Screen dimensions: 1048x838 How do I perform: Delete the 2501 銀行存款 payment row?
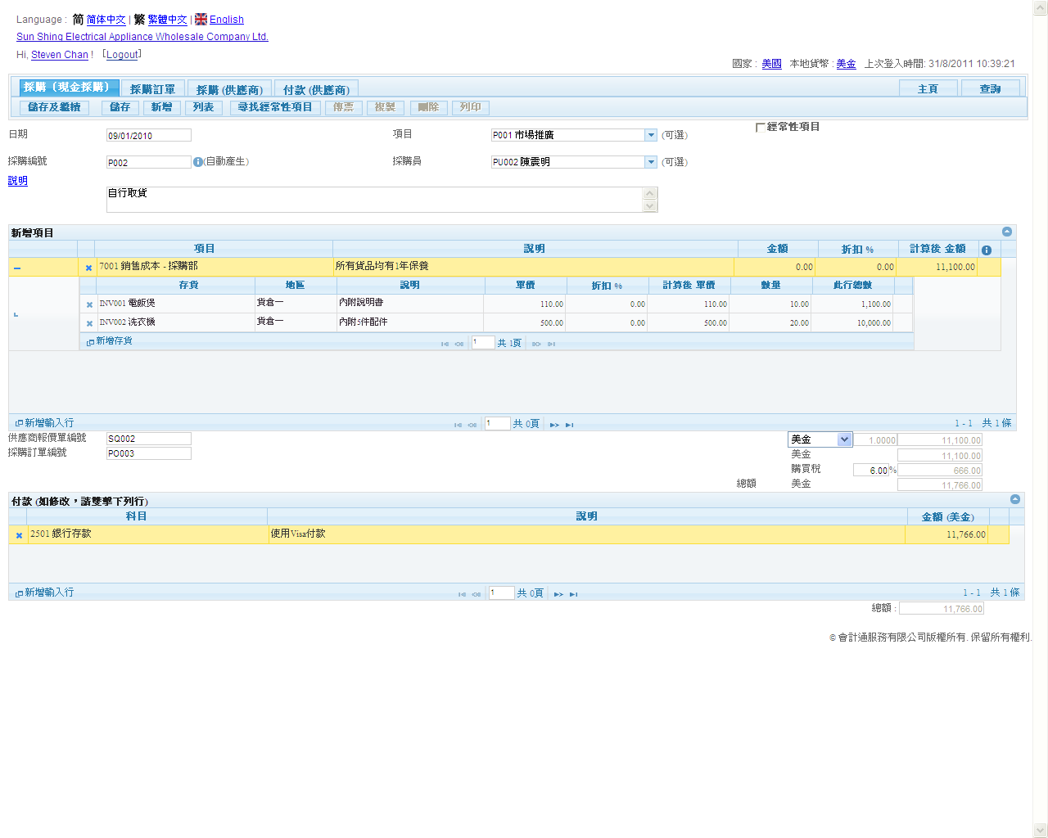click(x=19, y=535)
